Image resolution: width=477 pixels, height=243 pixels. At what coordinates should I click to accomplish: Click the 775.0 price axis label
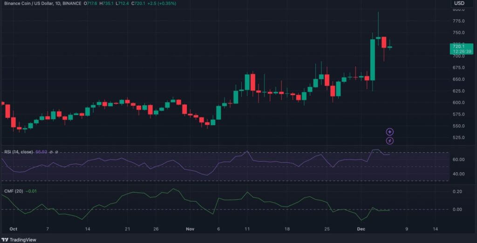coord(458,21)
